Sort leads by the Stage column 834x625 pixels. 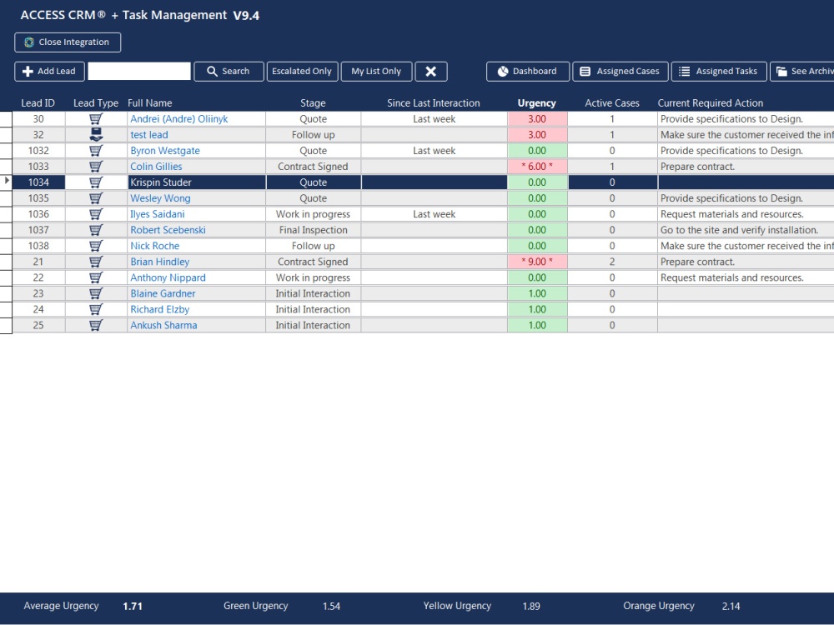(x=313, y=102)
